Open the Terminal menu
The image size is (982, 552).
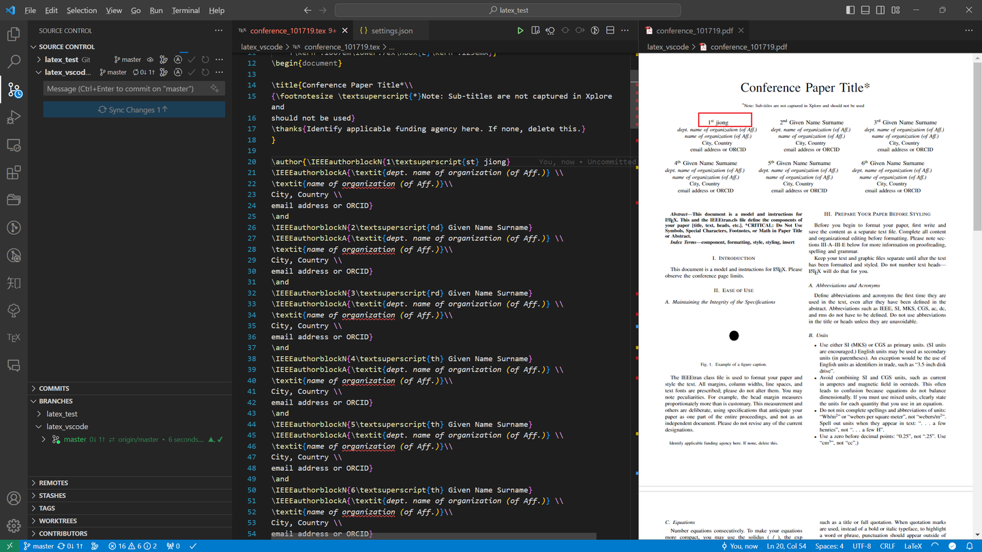(185, 10)
